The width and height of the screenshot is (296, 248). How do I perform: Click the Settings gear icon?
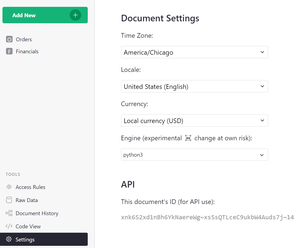point(8,239)
